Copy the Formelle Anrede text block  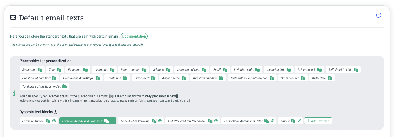(x=48, y=121)
